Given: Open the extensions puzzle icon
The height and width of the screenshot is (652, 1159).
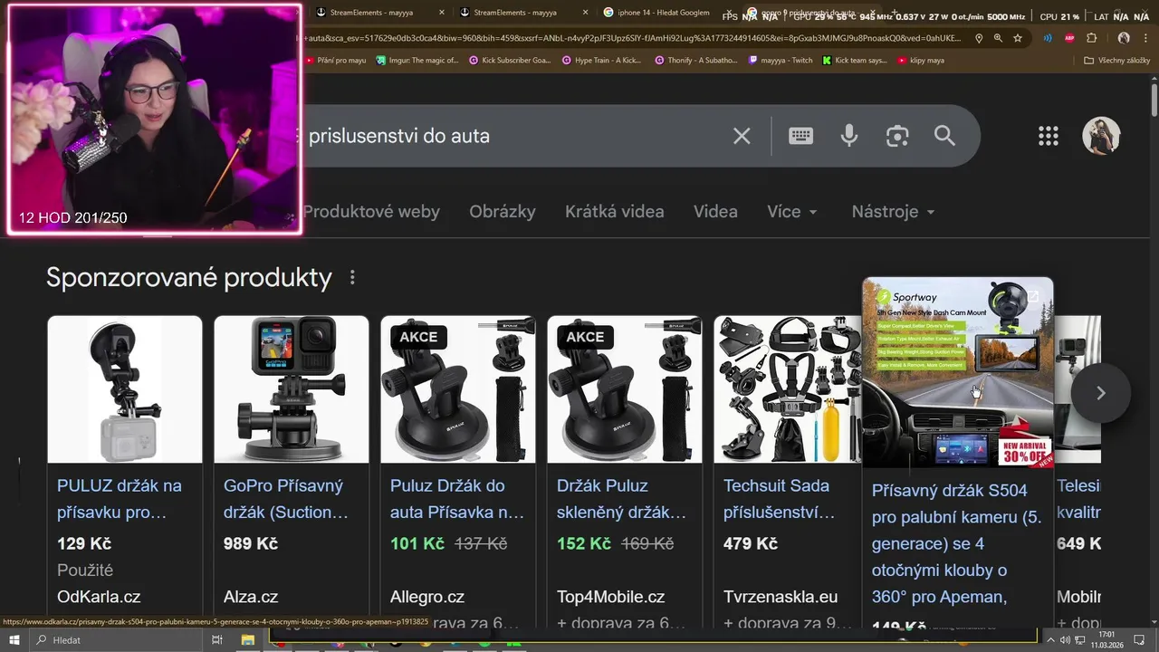Looking at the screenshot, I should [x=1091, y=38].
